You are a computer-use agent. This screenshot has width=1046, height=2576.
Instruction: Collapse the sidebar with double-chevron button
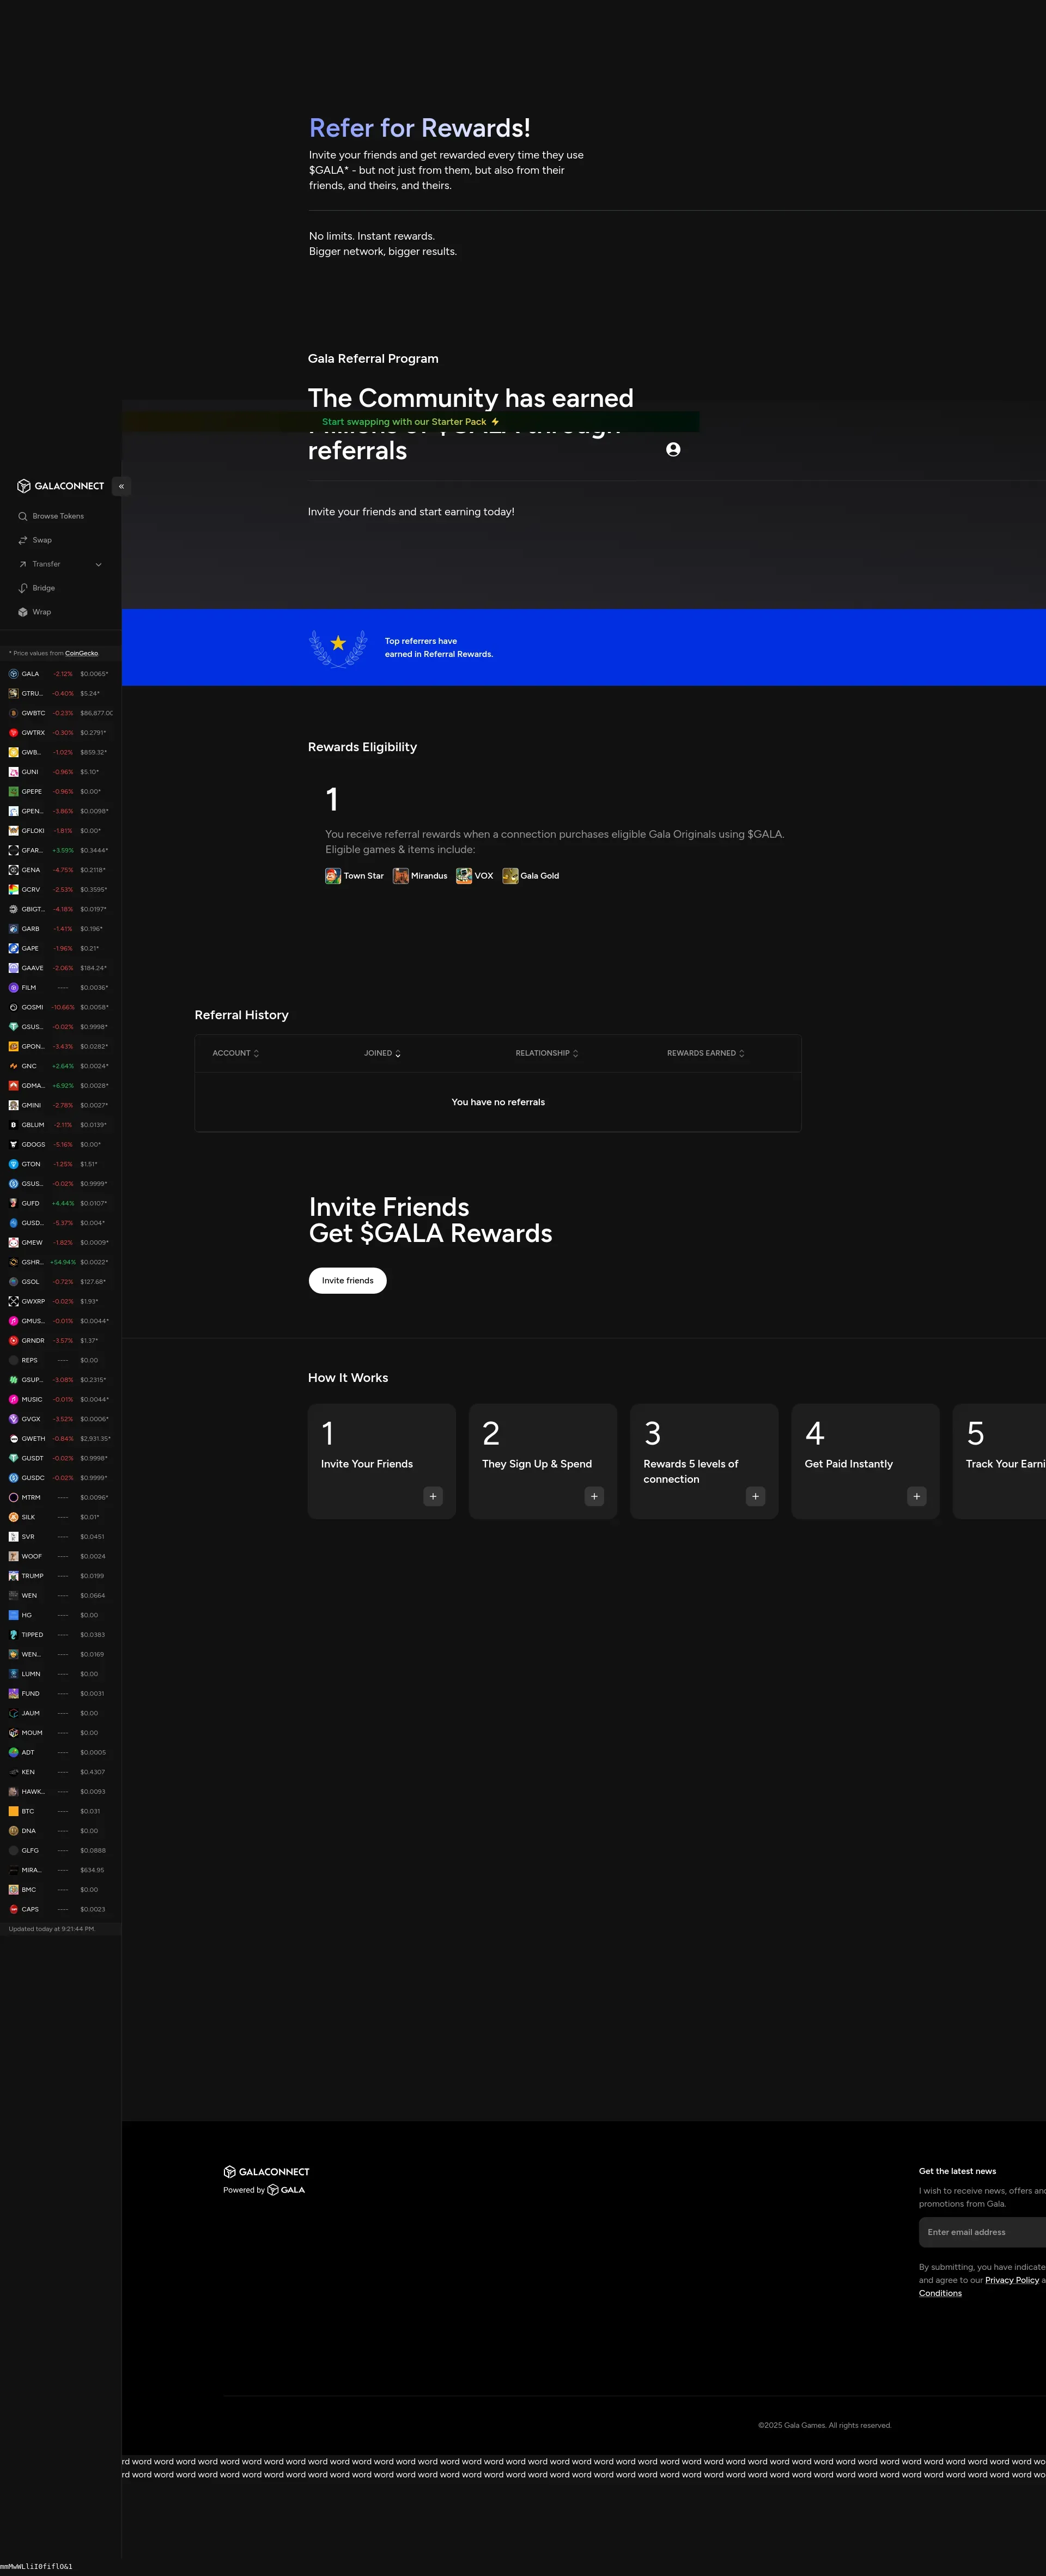(x=121, y=487)
